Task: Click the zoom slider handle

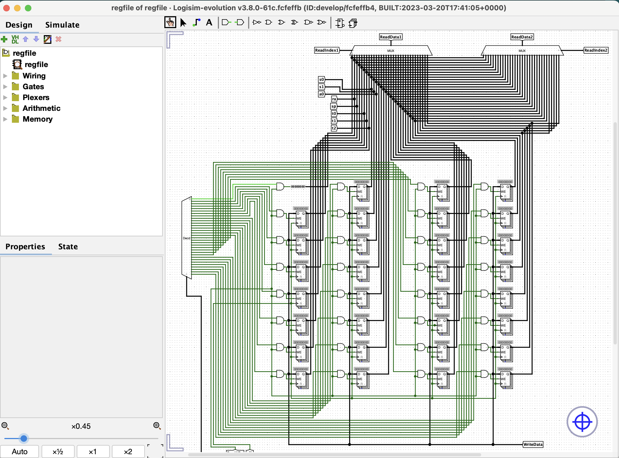Action: pyautogui.click(x=24, y=438)
